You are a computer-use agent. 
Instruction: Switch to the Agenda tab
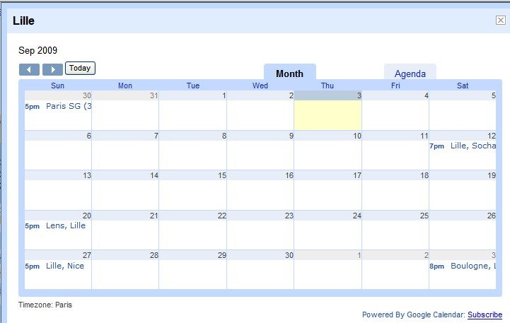click(x=410, y=74)
